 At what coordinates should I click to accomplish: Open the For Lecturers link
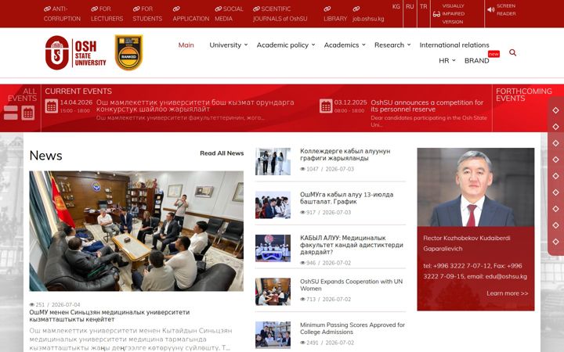pyautogui.click(x=107, y=13)
